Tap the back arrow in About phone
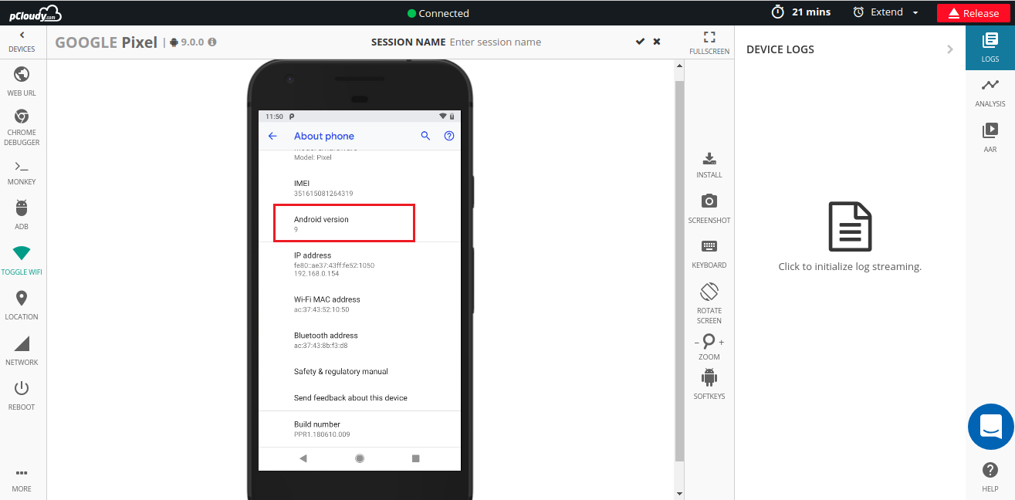1015x500 pixels. (x=272, y=136)
